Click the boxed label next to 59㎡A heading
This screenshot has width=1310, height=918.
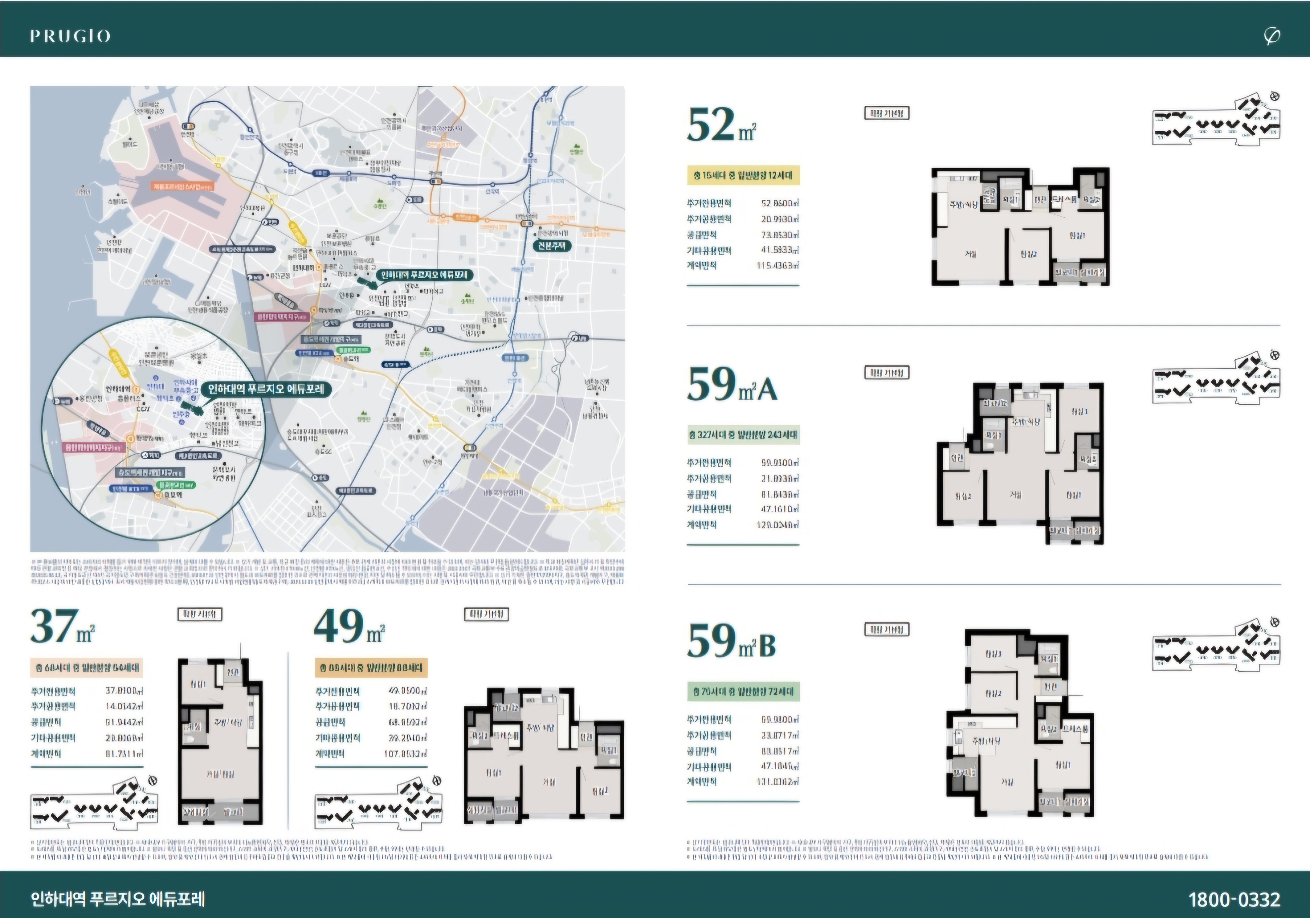(x=887, y=373)
